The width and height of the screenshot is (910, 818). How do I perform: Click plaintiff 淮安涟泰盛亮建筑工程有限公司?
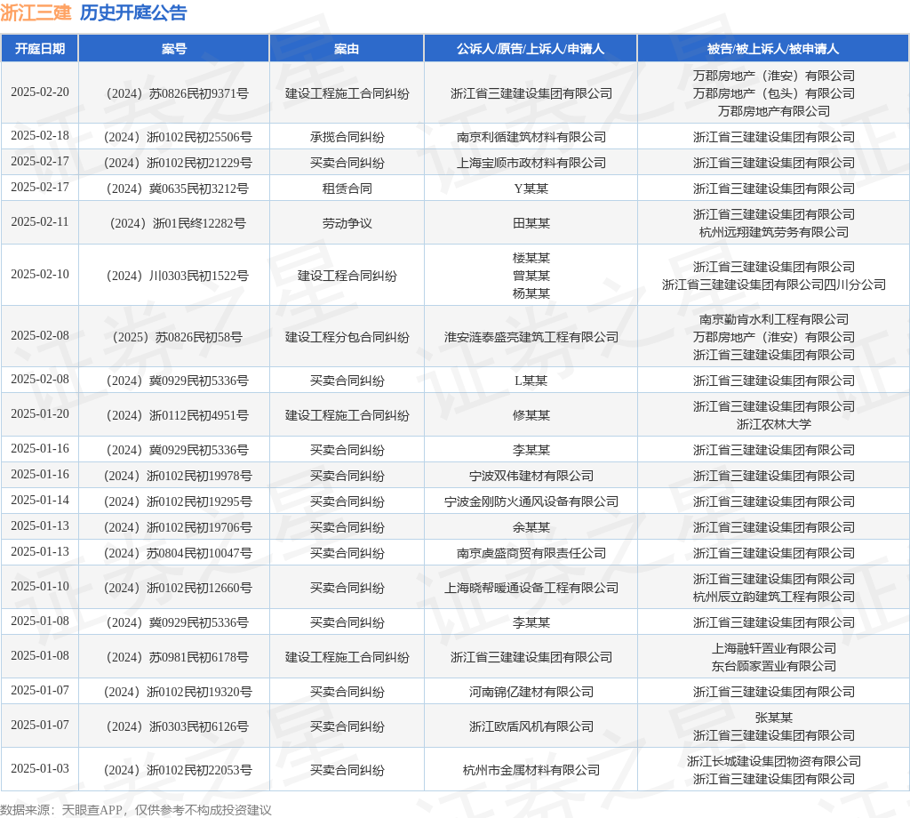531,337
